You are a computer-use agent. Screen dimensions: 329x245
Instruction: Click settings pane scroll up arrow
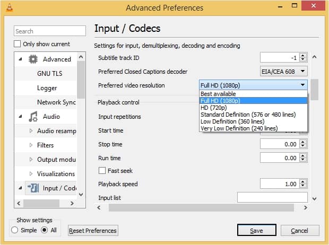coord(314,57)
